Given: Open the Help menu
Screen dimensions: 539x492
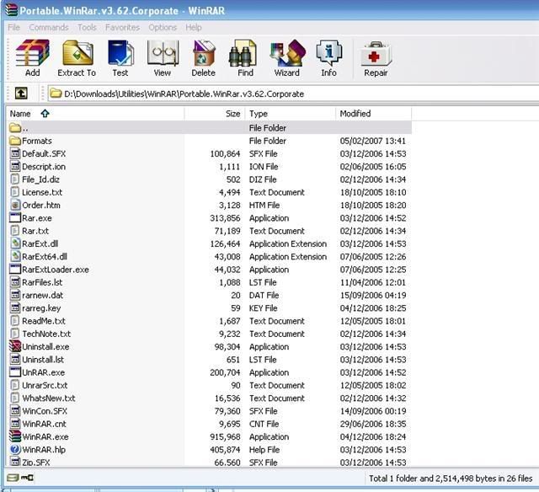Looking at the screenshot, I should click(x=194, y=27).
